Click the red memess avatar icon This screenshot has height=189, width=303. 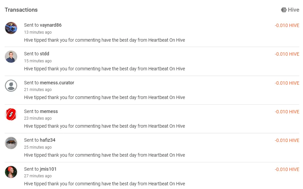point(11,114)
